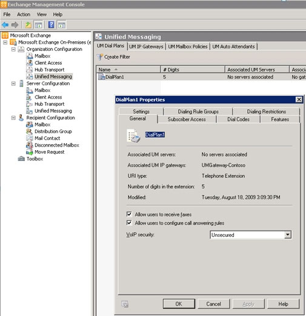Select Disconnected Mailbox under Recipient Configuration
The image size is (306, 316).
[x=57, y=145]
